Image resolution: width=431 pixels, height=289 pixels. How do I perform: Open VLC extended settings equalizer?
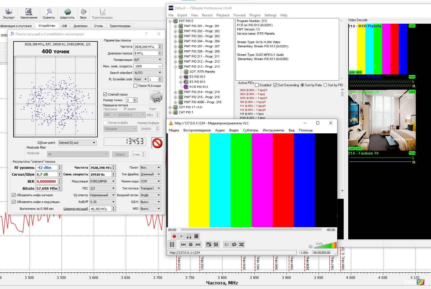(x=216, y=244)
